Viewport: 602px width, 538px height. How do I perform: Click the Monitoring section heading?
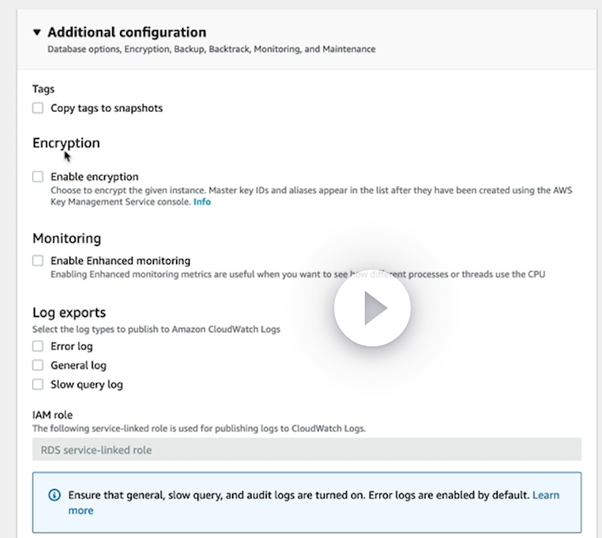point(66,239)
